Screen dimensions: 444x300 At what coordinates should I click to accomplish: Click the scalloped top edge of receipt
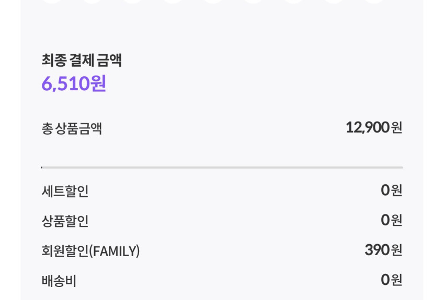[x=222, y=3]
